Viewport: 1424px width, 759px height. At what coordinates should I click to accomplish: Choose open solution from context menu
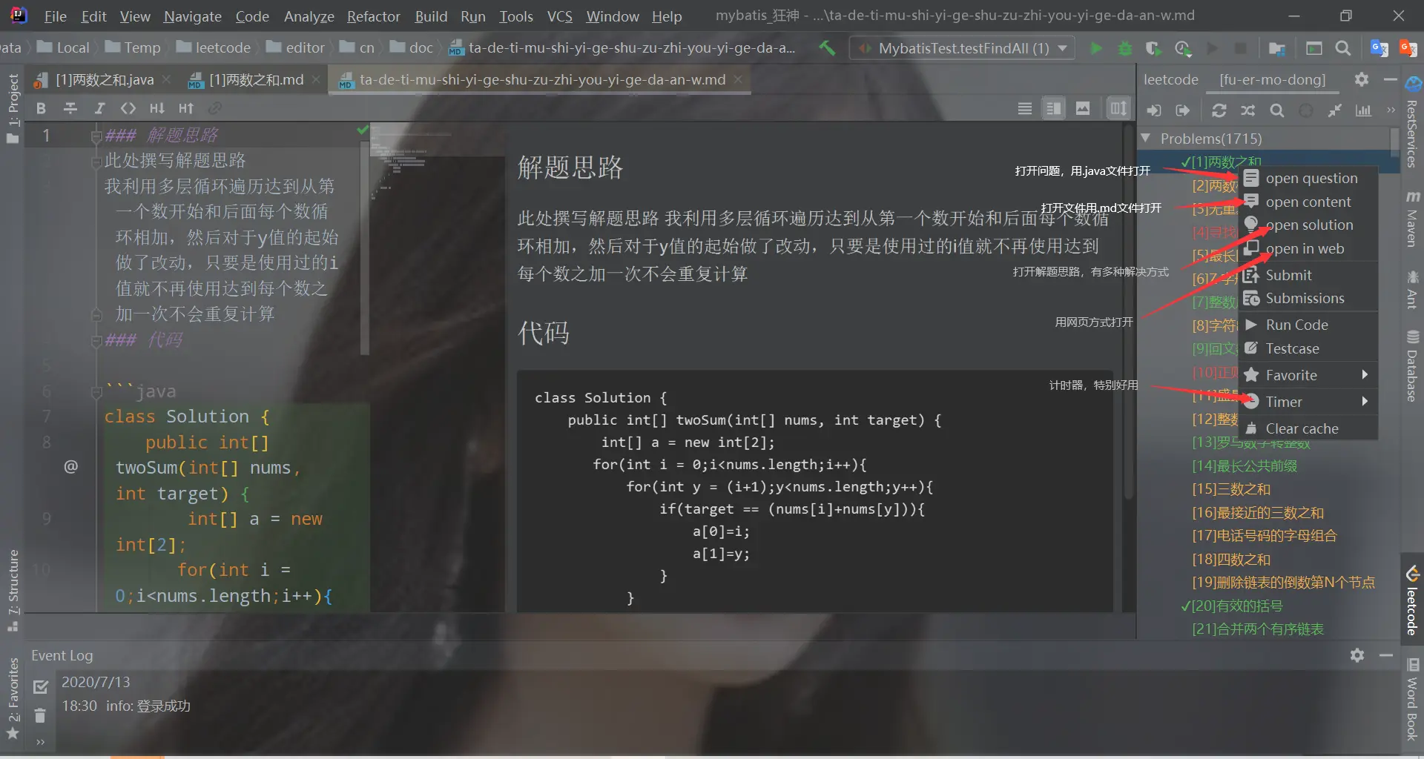[x=1308, y=225]
